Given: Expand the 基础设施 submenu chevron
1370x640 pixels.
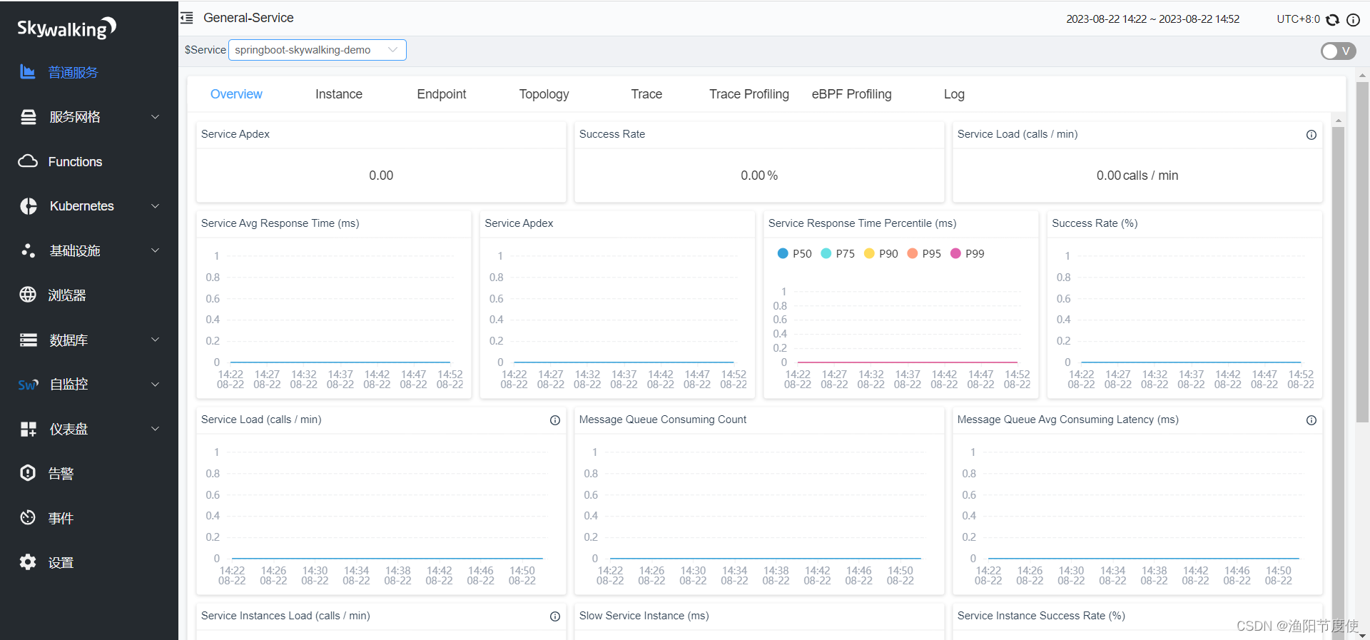Looking at the screenshot, I should pos(155,250).
